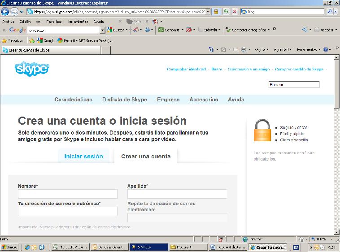Click the Print icon in command bar
This screenshot has width=340, height=252.
pos(244,50)
